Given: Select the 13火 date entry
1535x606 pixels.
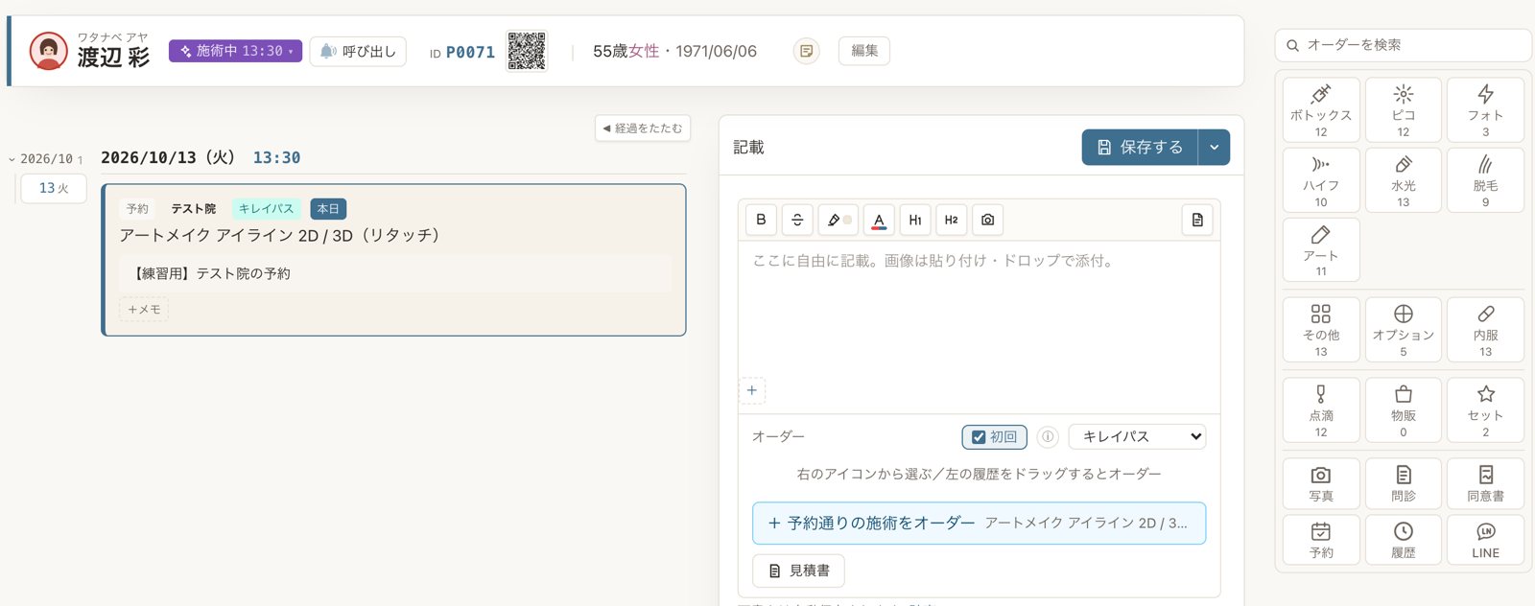Looking at the screenshot, I should [54, 189].
